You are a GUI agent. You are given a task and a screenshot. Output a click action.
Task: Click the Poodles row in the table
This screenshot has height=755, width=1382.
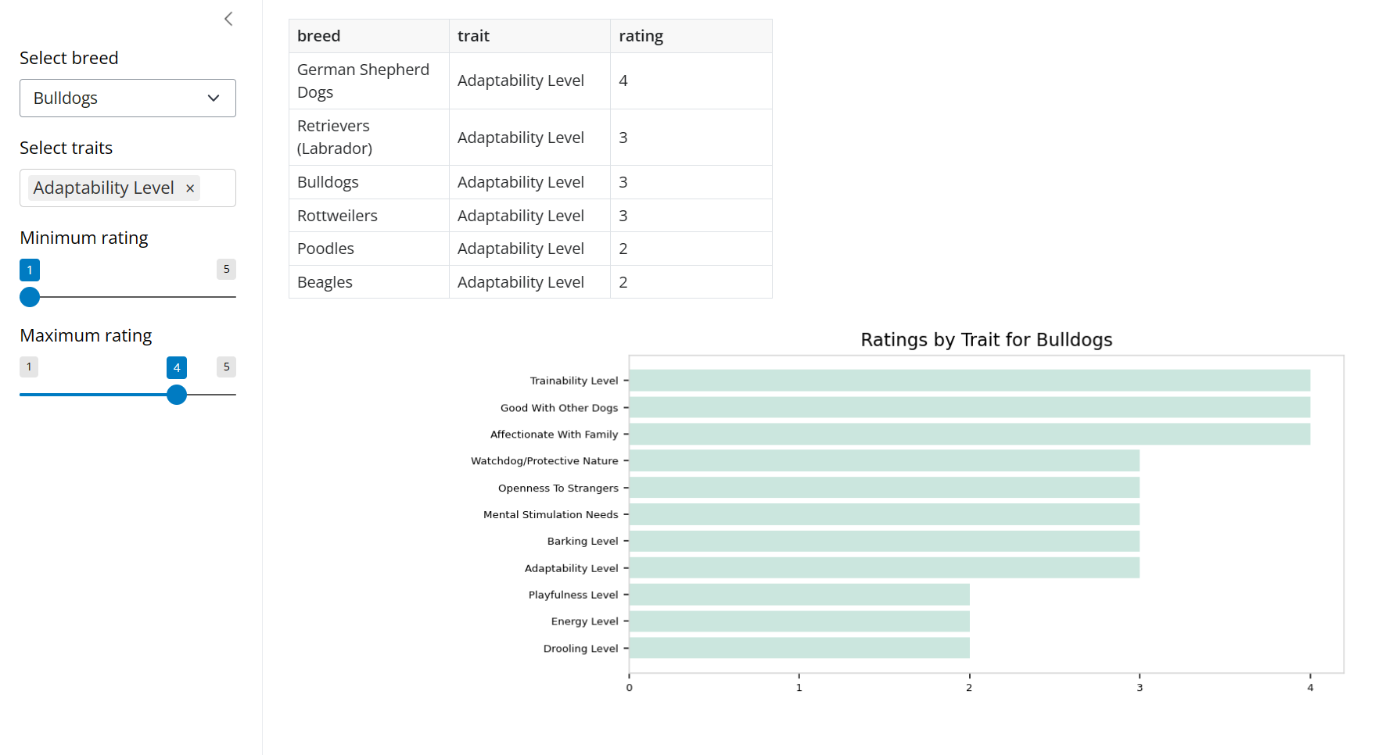pos(326,249)
